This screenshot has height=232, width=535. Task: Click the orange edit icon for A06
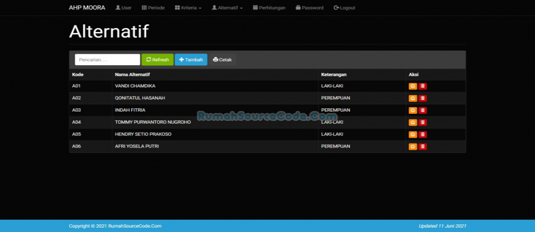pyautogui.click(x=413, y=147)
